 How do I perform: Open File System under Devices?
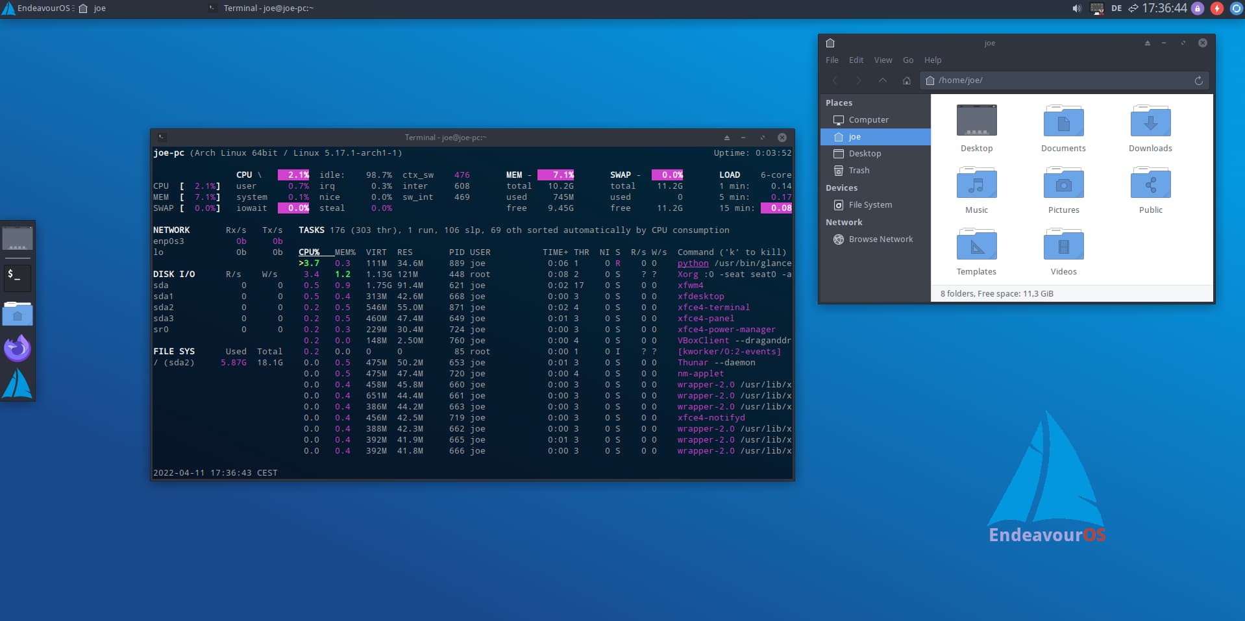[x=875, y=205]
